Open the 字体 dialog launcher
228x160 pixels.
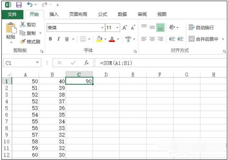135,51
